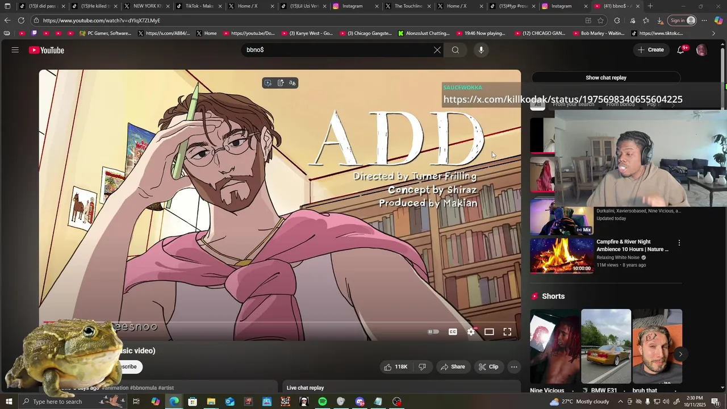Open a new browser tab with plus
Image resolution: width=727 pixels, height=409 pixels.
(650, 6)
